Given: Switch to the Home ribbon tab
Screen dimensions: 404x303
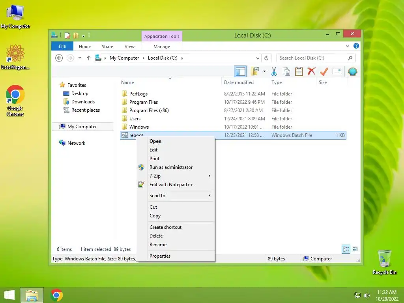Looking at the screenshot, I should pyautogui.click(x=85, y=47).
